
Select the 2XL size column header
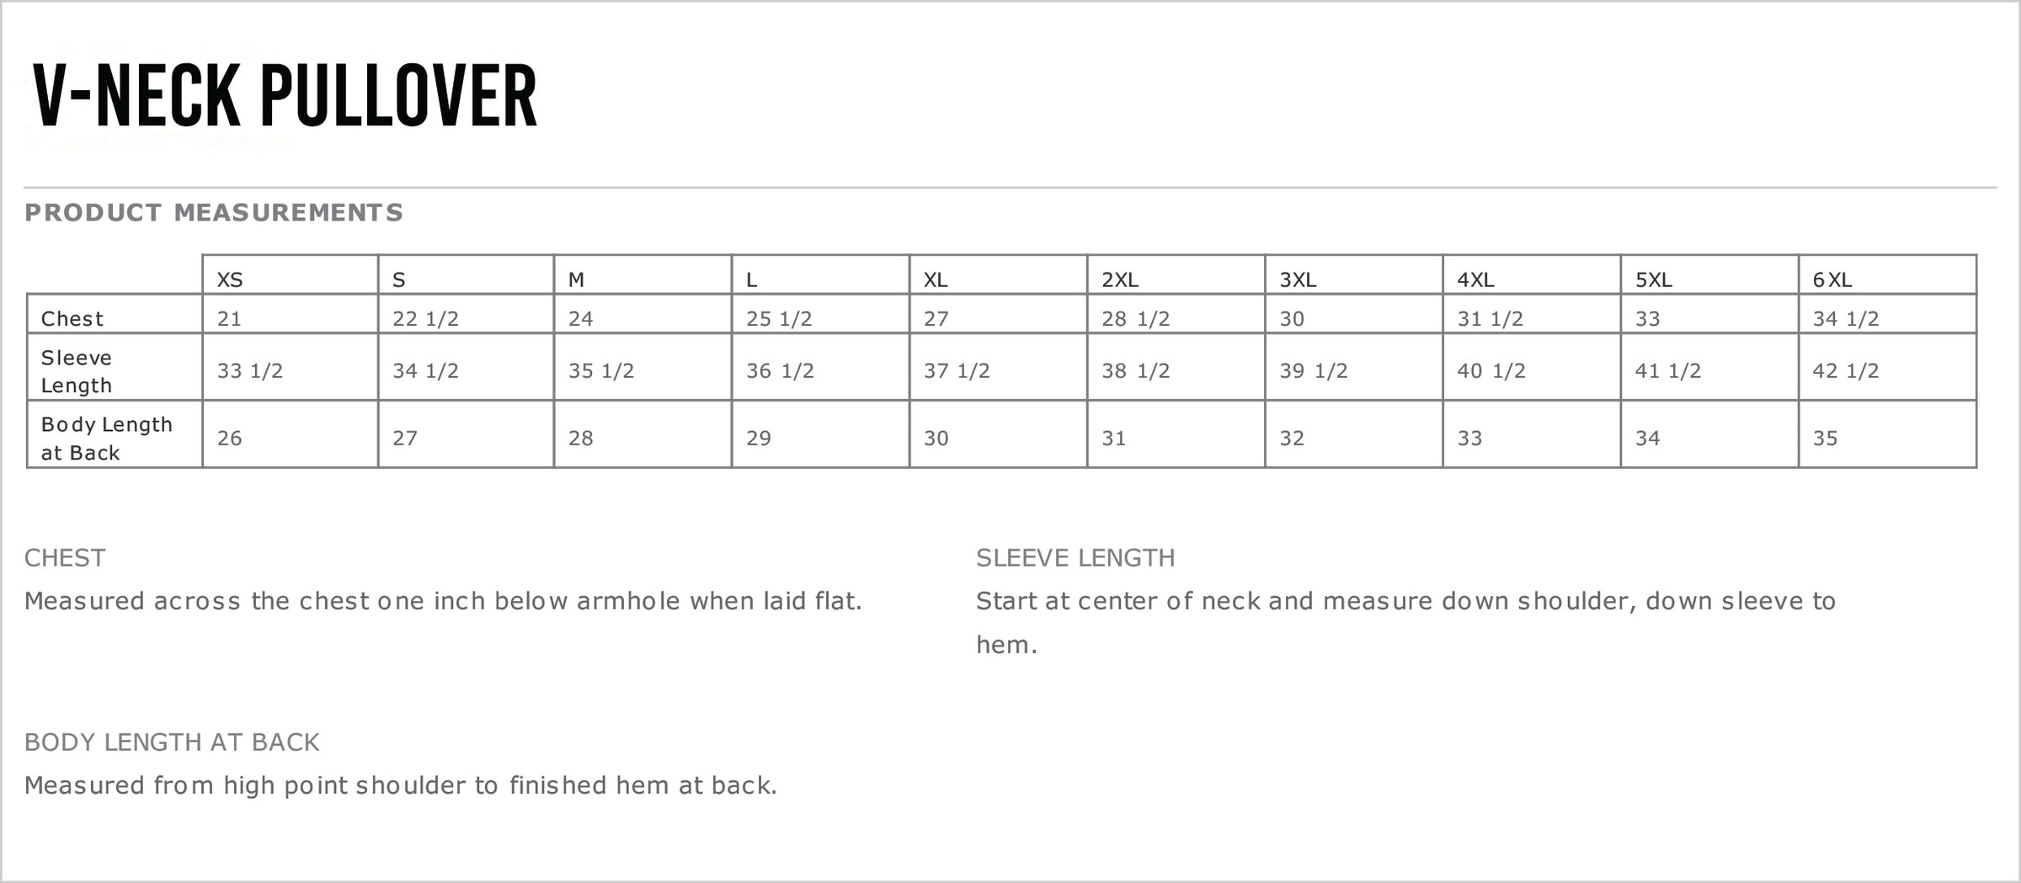coord(1120,279)
